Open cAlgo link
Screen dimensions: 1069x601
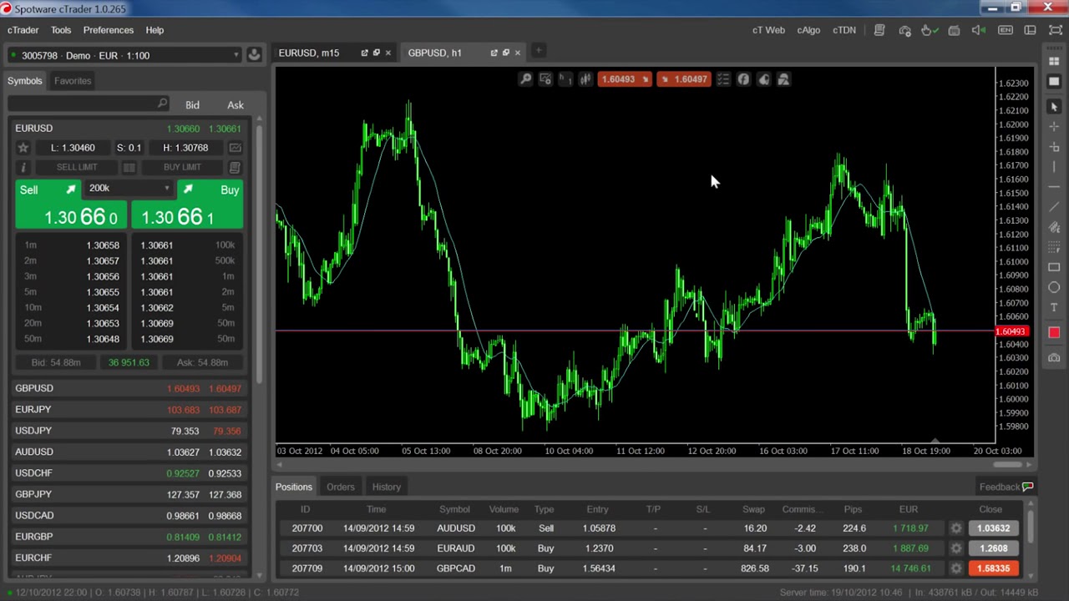[x=808, y=30]
